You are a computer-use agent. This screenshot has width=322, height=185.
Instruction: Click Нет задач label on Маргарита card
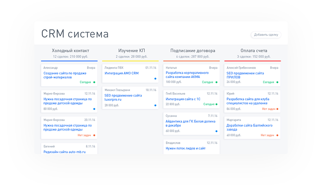(x=268, y=135)
